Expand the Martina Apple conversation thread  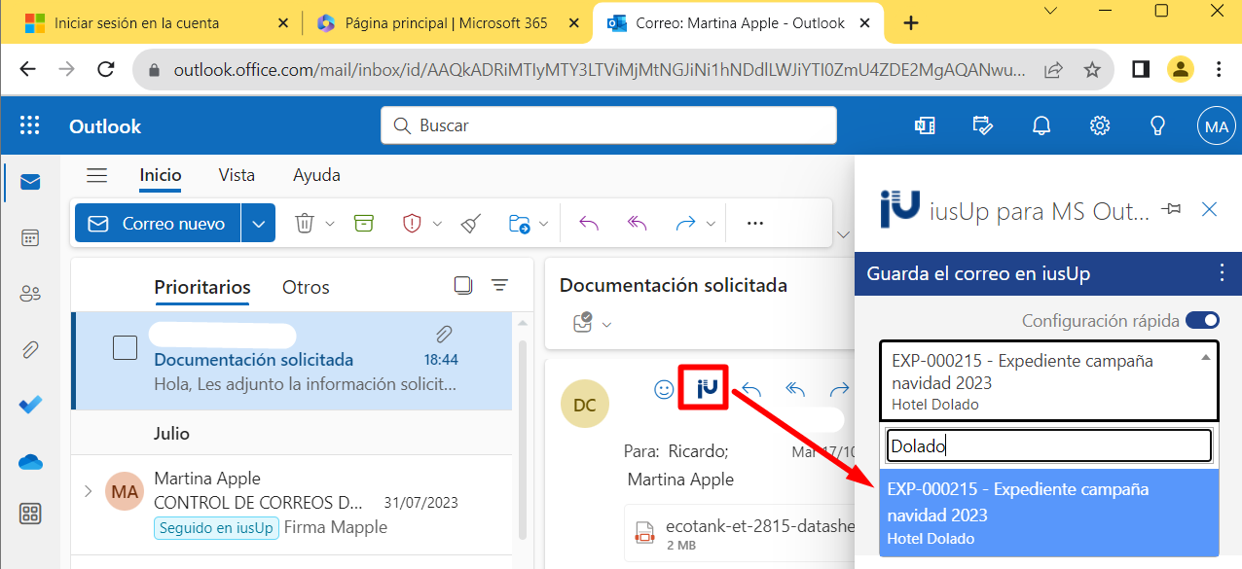(87, 491)
